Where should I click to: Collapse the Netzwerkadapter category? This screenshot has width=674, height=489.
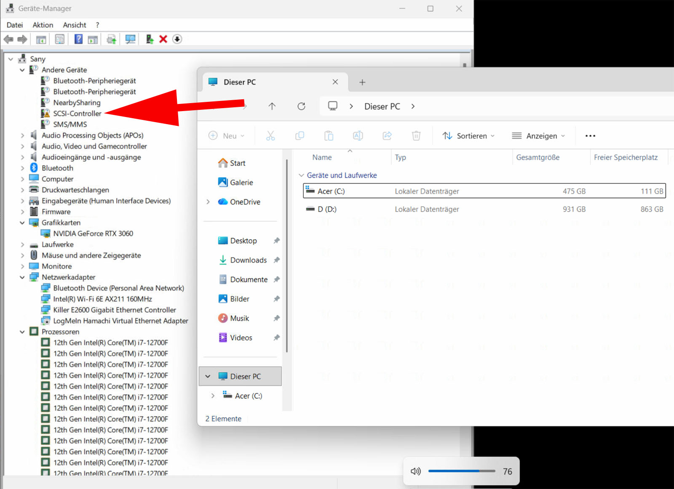tap(22, 277)
